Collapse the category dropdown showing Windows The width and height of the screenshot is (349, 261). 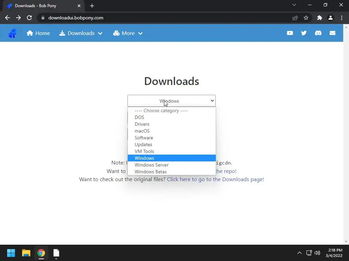171,101
